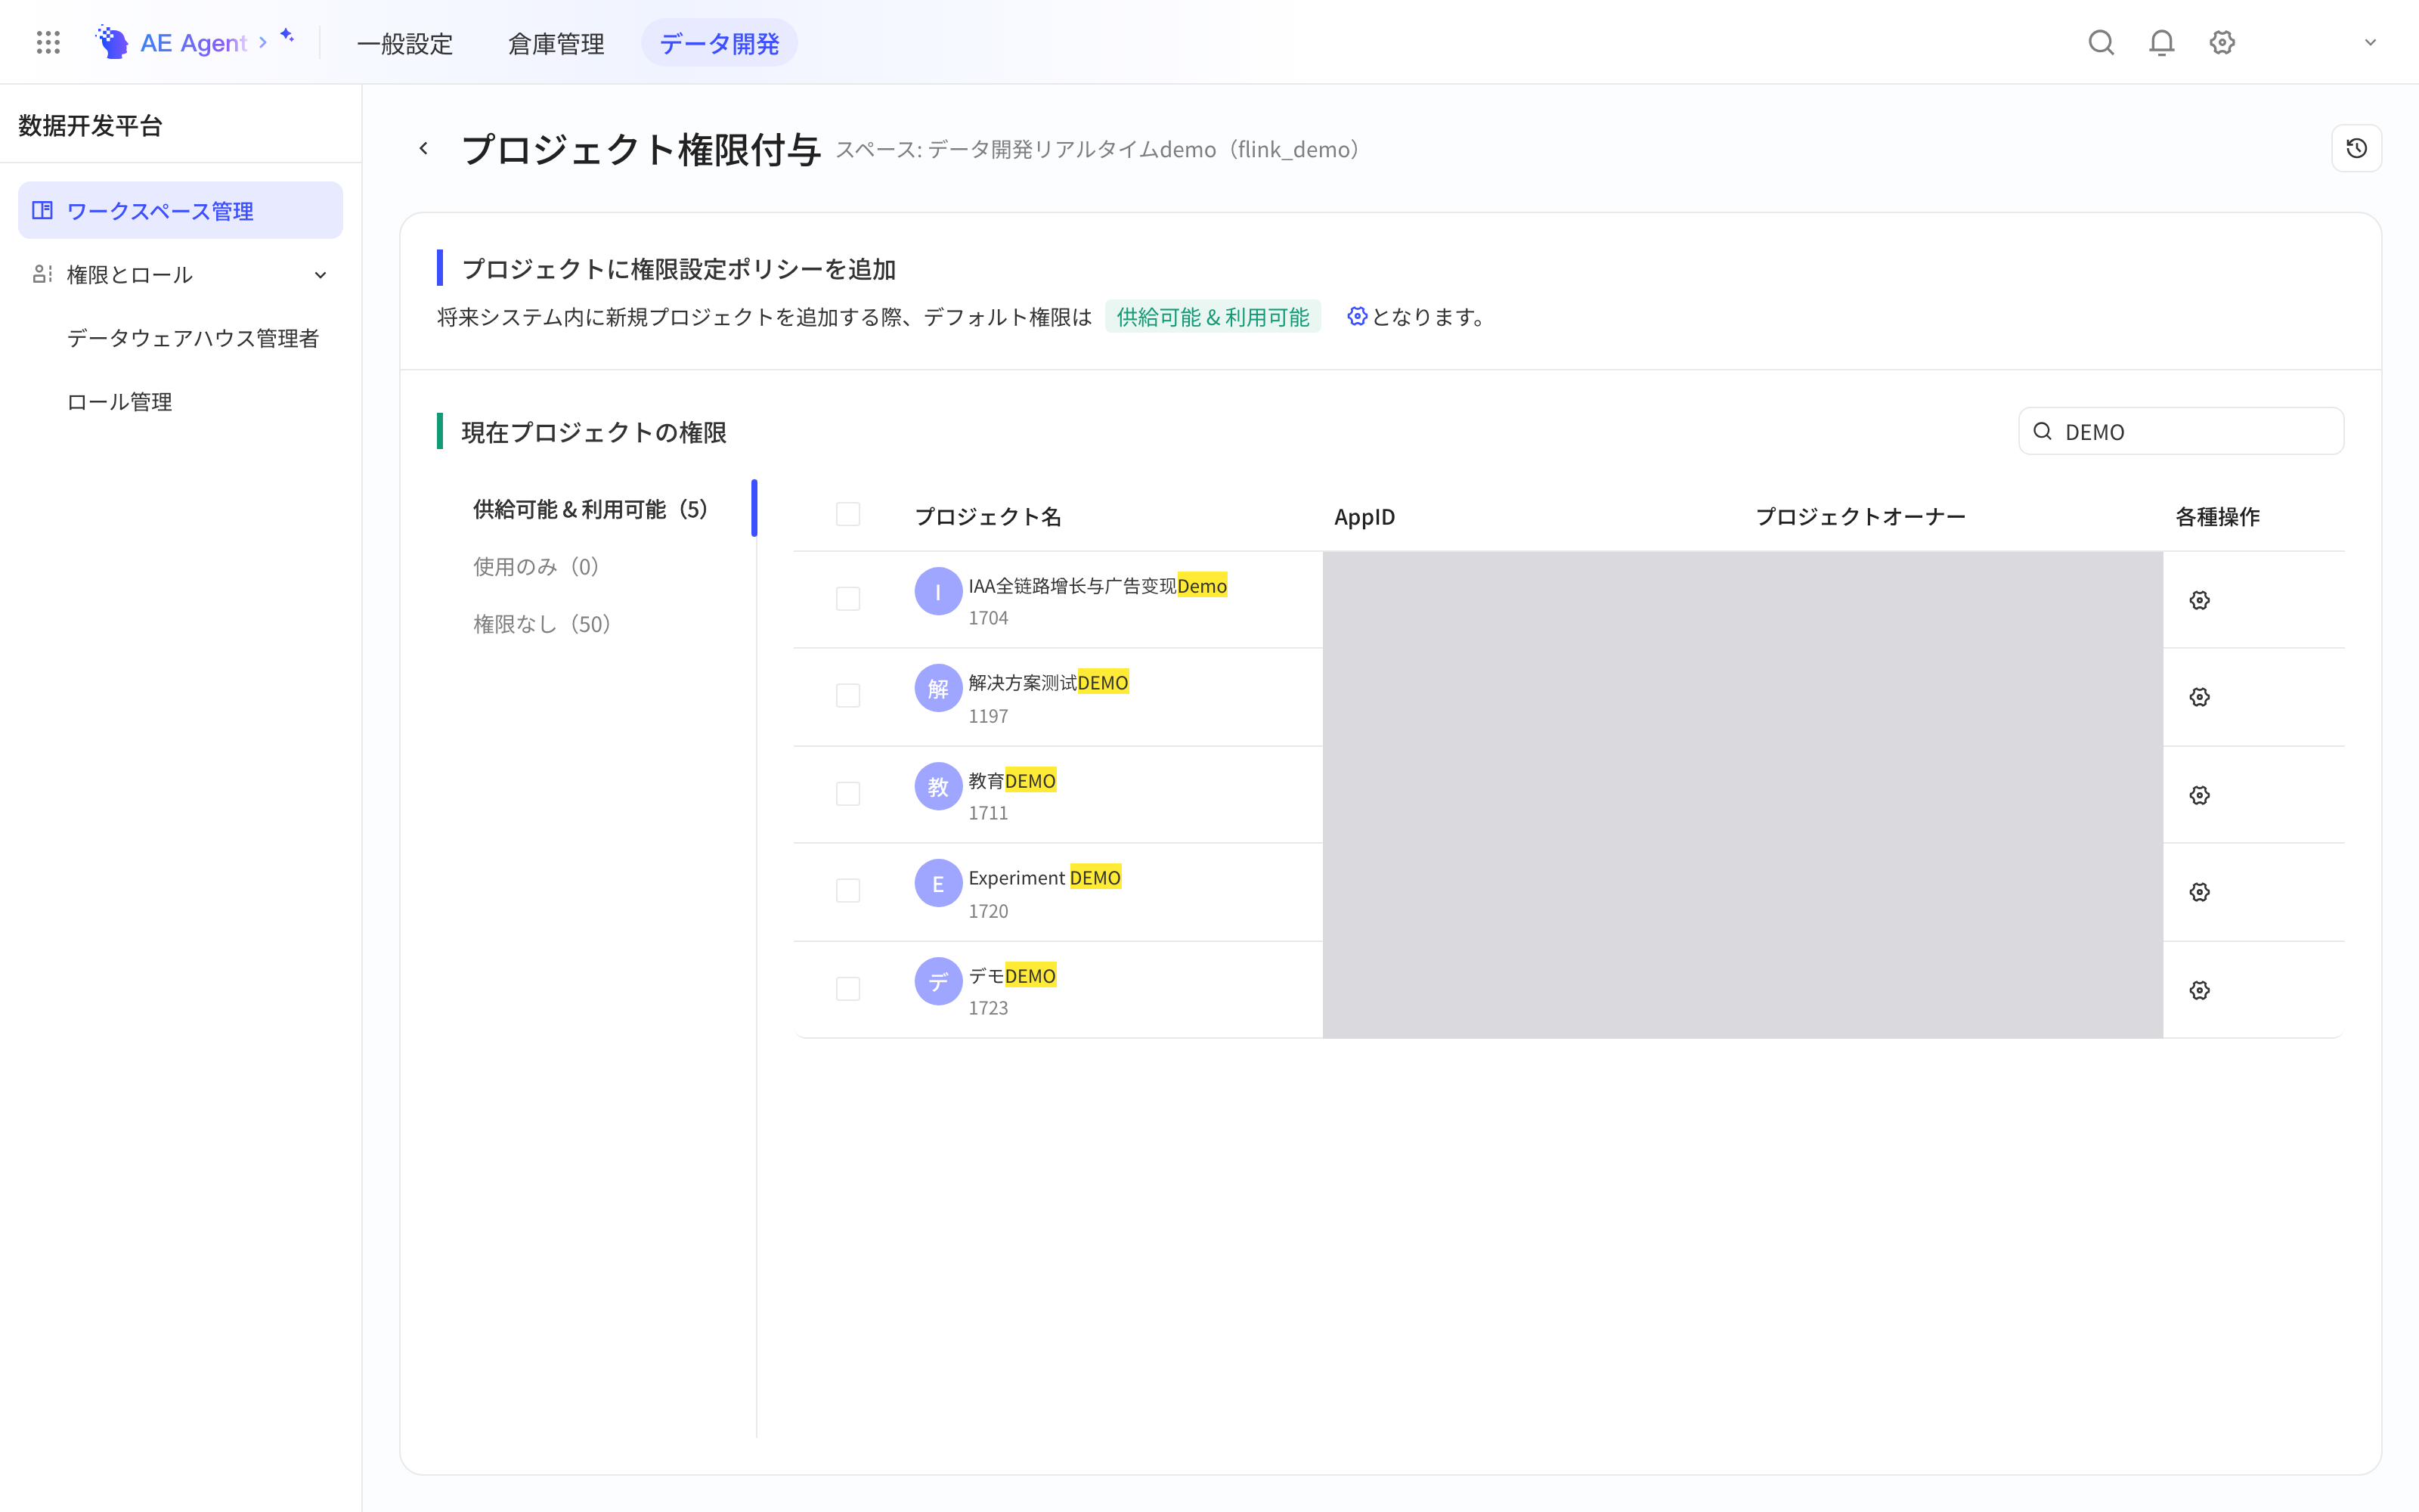This screenshot has height=1512, width=2419.
Task: Check the デモDEMO row checkbox
Action: (x=847, y=988)
